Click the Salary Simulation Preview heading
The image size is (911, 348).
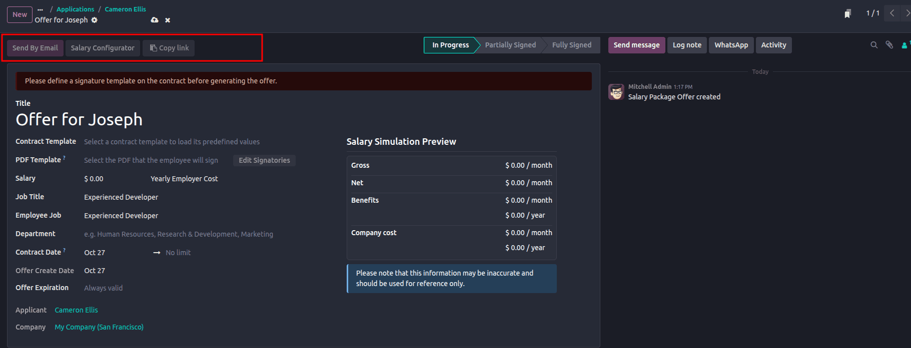[x=401, y=142]
